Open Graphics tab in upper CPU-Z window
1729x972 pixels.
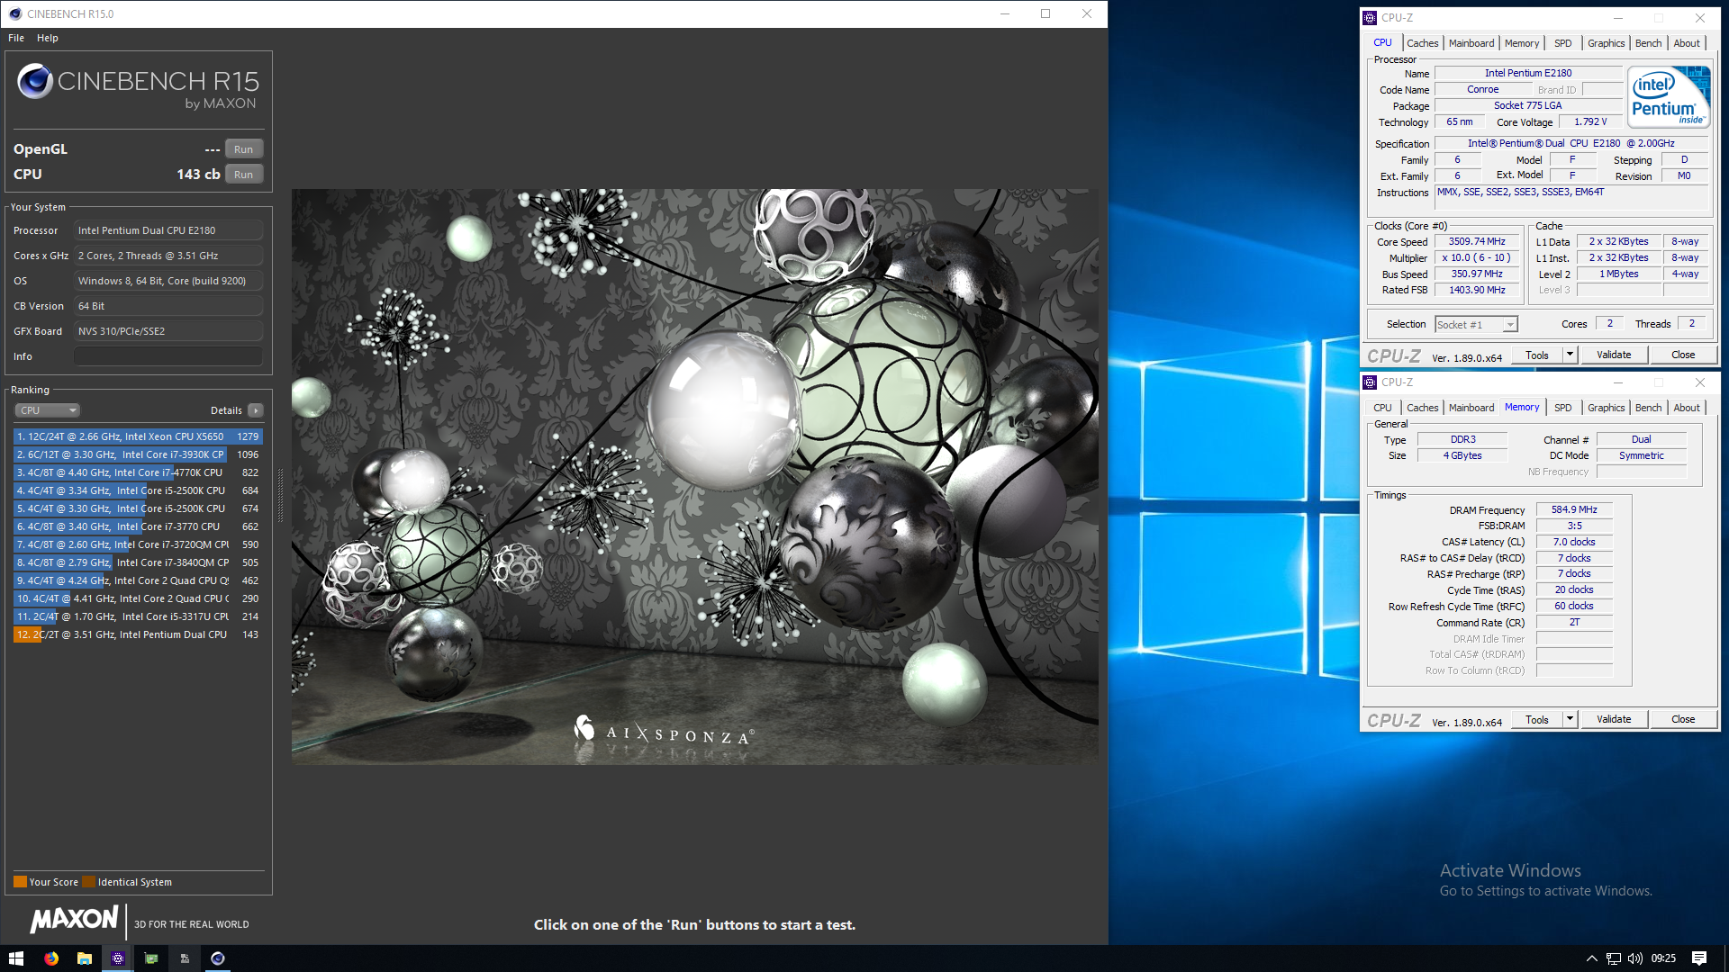tap(1606, 43)
